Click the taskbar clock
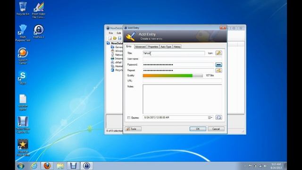This screenshot has height=170, width=302. 276,166
